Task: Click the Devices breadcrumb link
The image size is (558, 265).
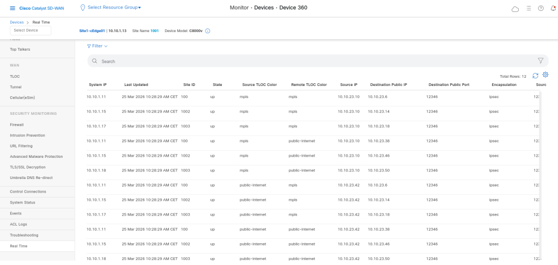Action: 16,22
